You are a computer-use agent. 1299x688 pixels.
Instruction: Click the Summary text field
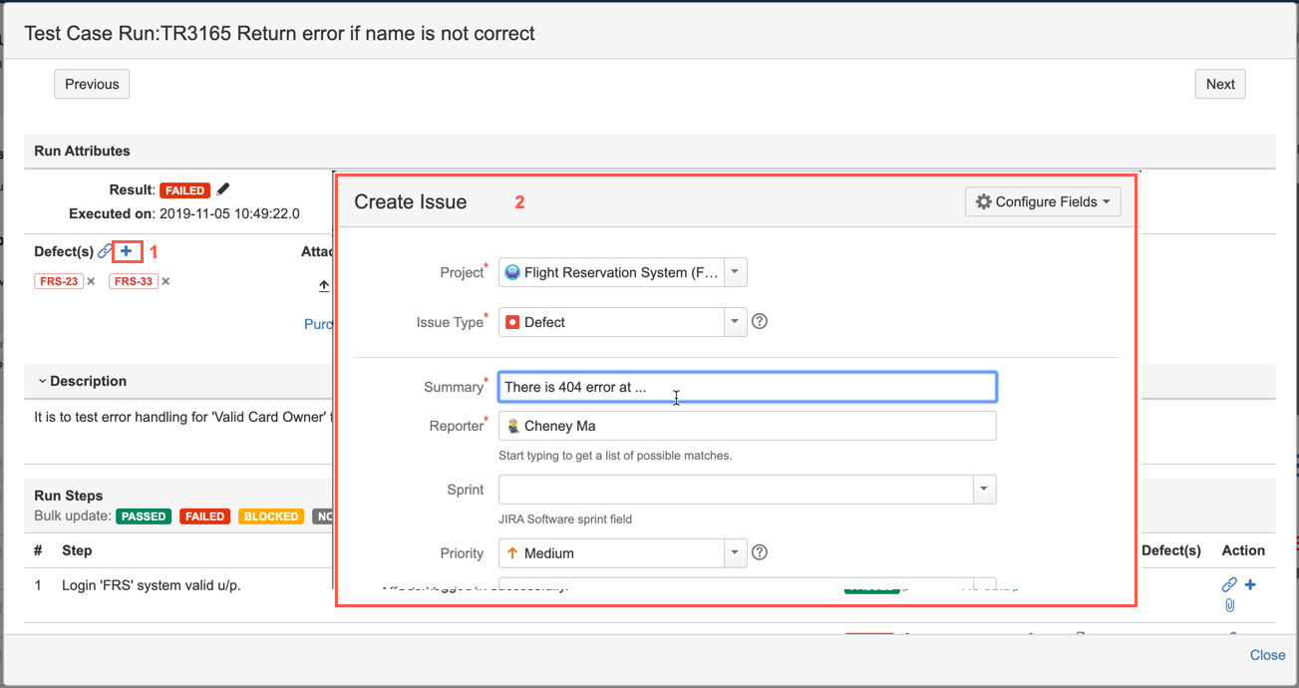click(x=747, y=387)
